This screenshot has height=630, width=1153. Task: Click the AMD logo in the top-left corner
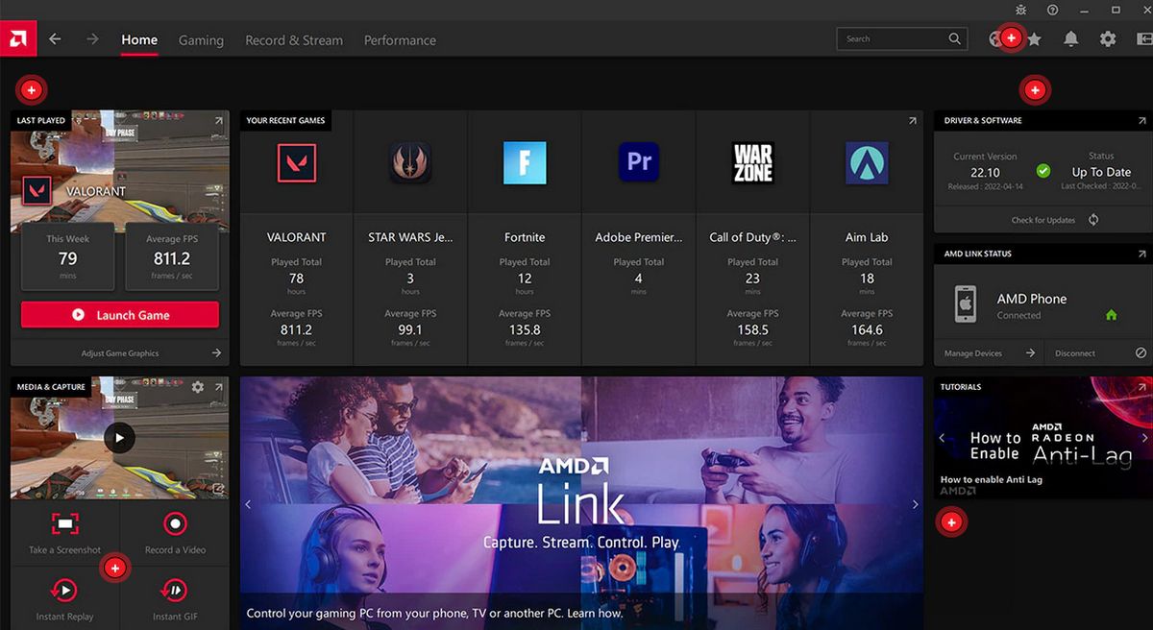tap(18, 39)
